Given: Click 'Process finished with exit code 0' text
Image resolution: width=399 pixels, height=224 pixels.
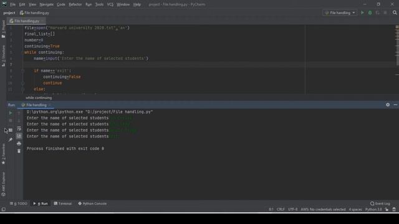Looking at the screenshot, I should [x=65, y=149].
